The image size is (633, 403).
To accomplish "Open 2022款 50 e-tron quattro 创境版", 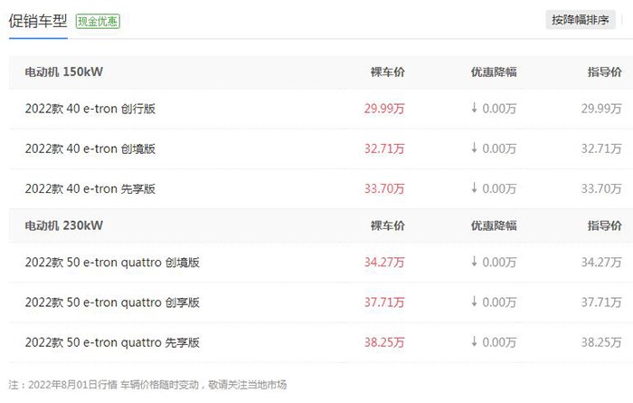I will (x=112, y=262).
